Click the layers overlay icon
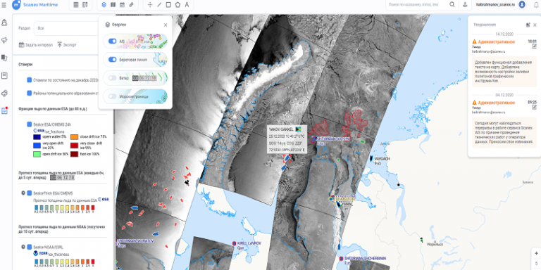Screen dimensions: 541x270 (x=104, y=5)
